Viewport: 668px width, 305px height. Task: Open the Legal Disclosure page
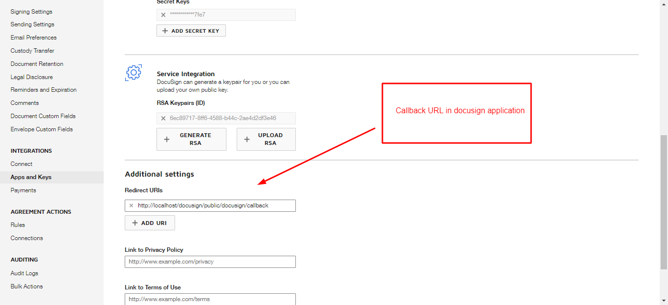pos(32,77)
